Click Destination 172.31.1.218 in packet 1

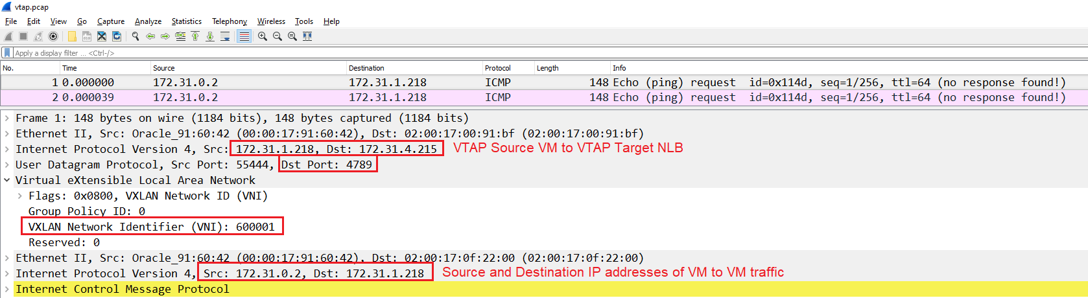tap(388, 82)
